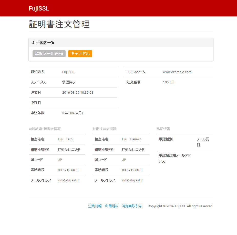Click the お手続き一覧 panel header
The image size is (237, 235).
click(121, 43)
